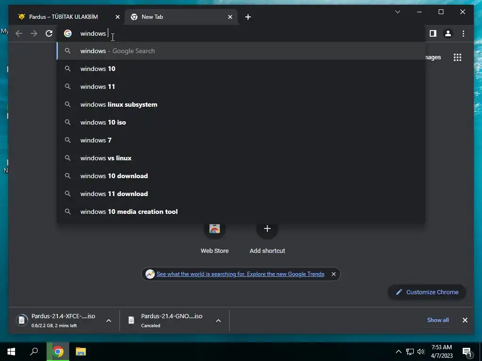The image size is (482, 361).
Task: Select 'windows vs linux' suggestion
Action: tap(241, 158)
